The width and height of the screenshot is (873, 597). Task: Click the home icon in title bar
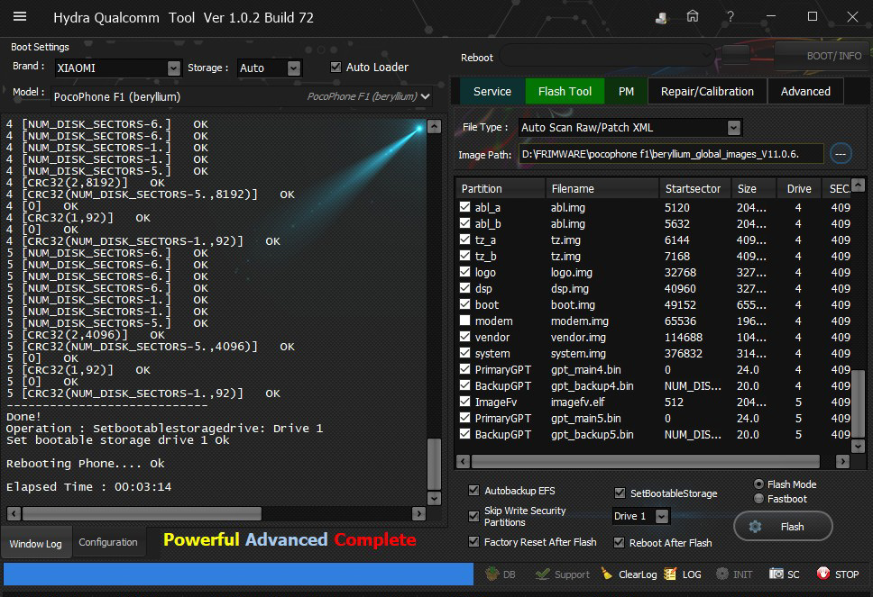tap(693, 17)
